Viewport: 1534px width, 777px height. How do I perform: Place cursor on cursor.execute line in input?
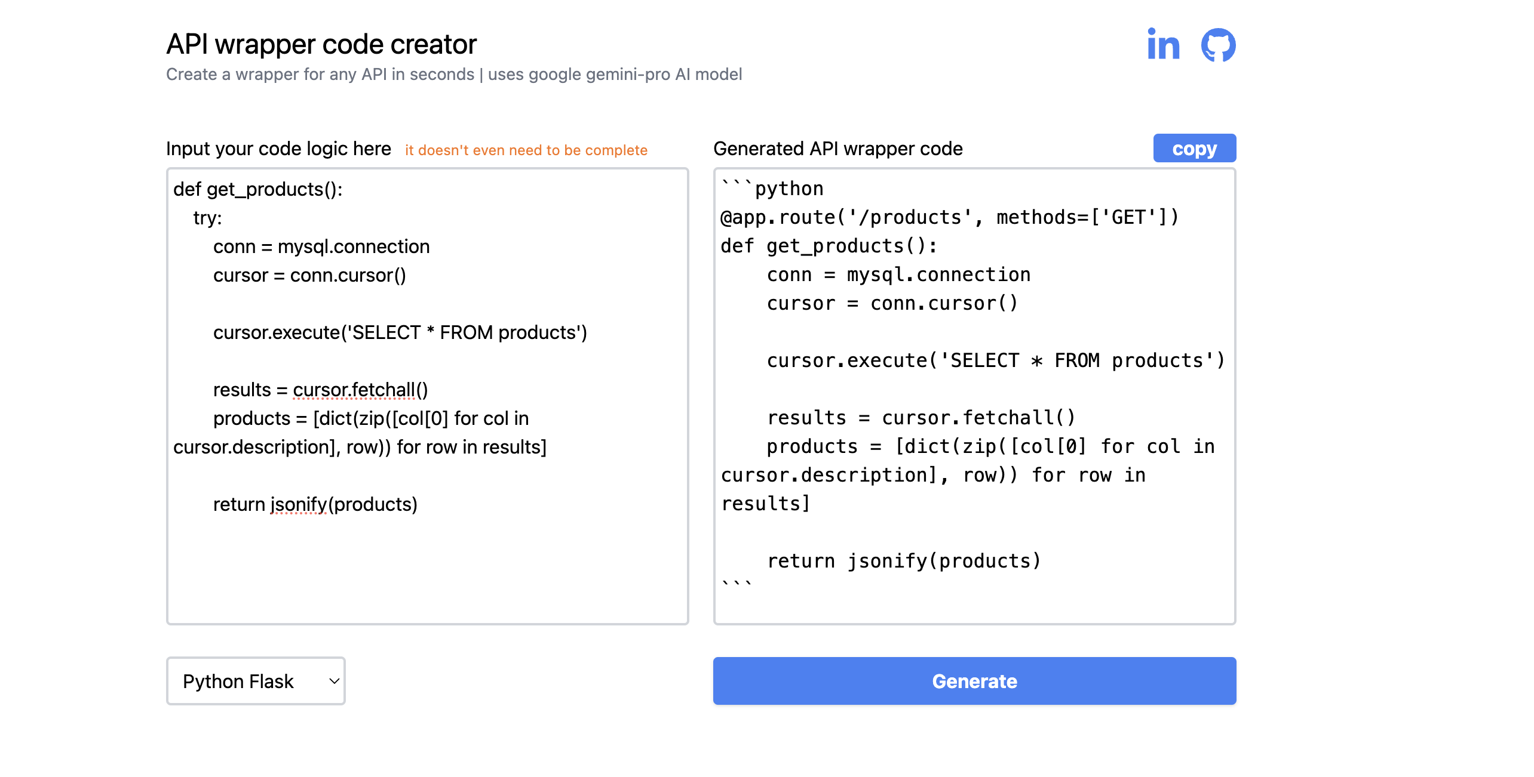point(400,332)
